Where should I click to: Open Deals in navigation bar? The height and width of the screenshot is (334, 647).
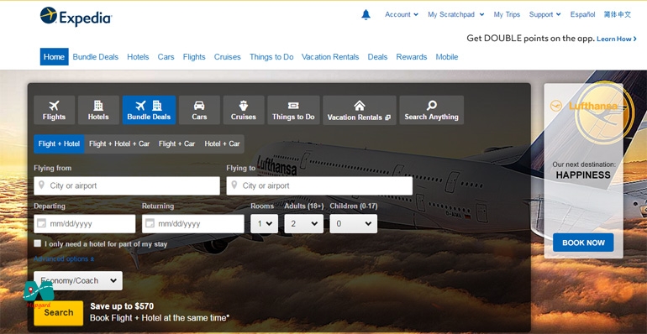pos(377,57)
